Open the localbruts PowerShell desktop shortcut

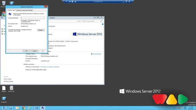tap(4, 99)
